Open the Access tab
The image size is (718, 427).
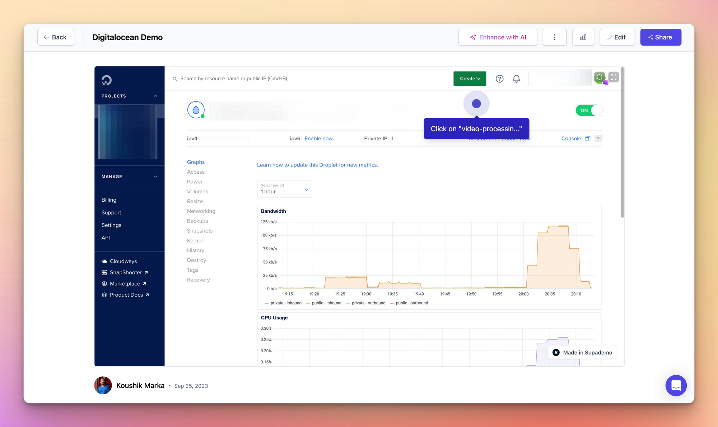pos(196,172)
